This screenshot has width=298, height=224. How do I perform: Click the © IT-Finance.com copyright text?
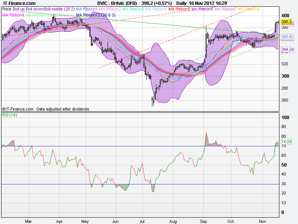(18, 109)
